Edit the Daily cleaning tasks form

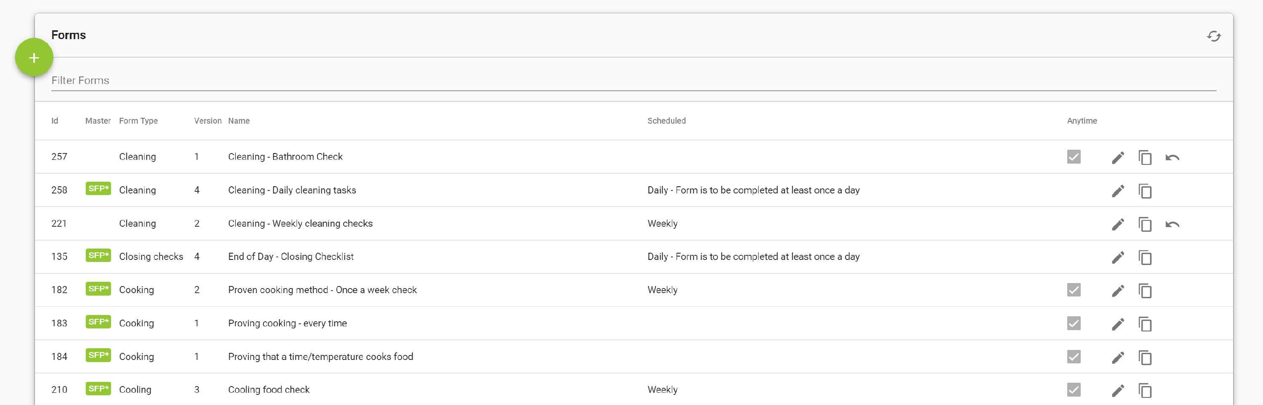[x=1117, y=191]
